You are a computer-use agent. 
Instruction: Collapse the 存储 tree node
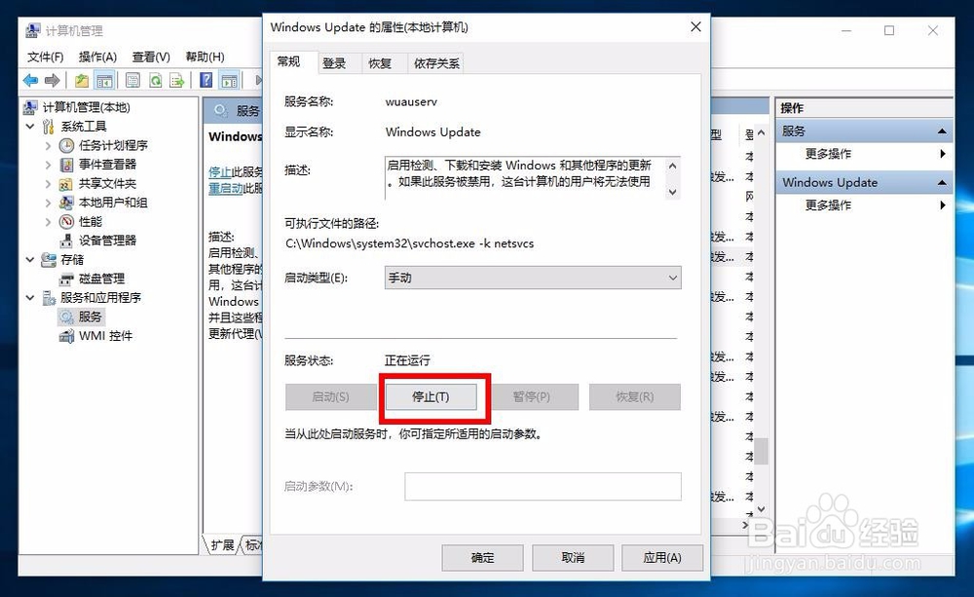click(x=30, y=259)
